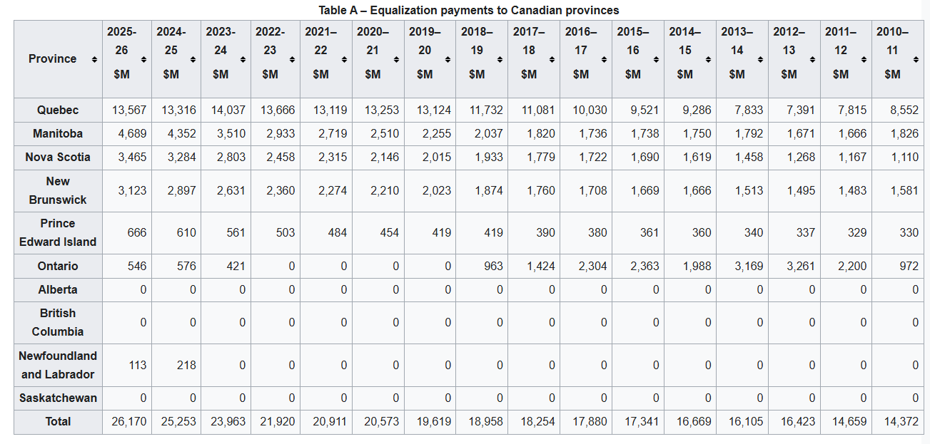Select Quebec 2017–18 value 11,081
Viewport: 930px width, 444px height.
[538, 110]
